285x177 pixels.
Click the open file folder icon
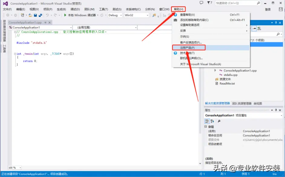point(30,15)
